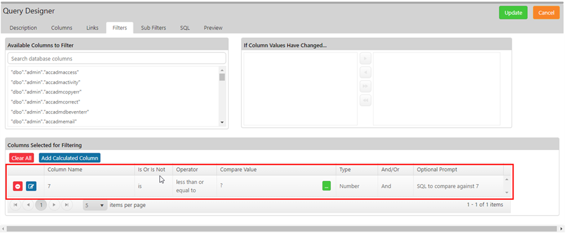Screen dimensions: 569x234
Task: Go to next page of filter grid
Action: click(x=54, y=205)
